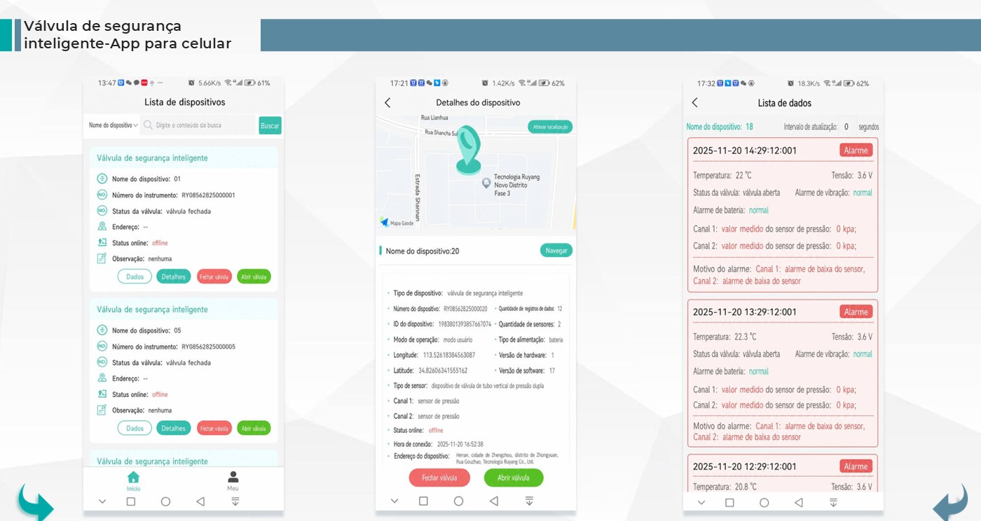The width and height of the screenshot is (981, 521).
Task: Tap nav down-chevron in middle phone
Action: [x=395, y=501]
